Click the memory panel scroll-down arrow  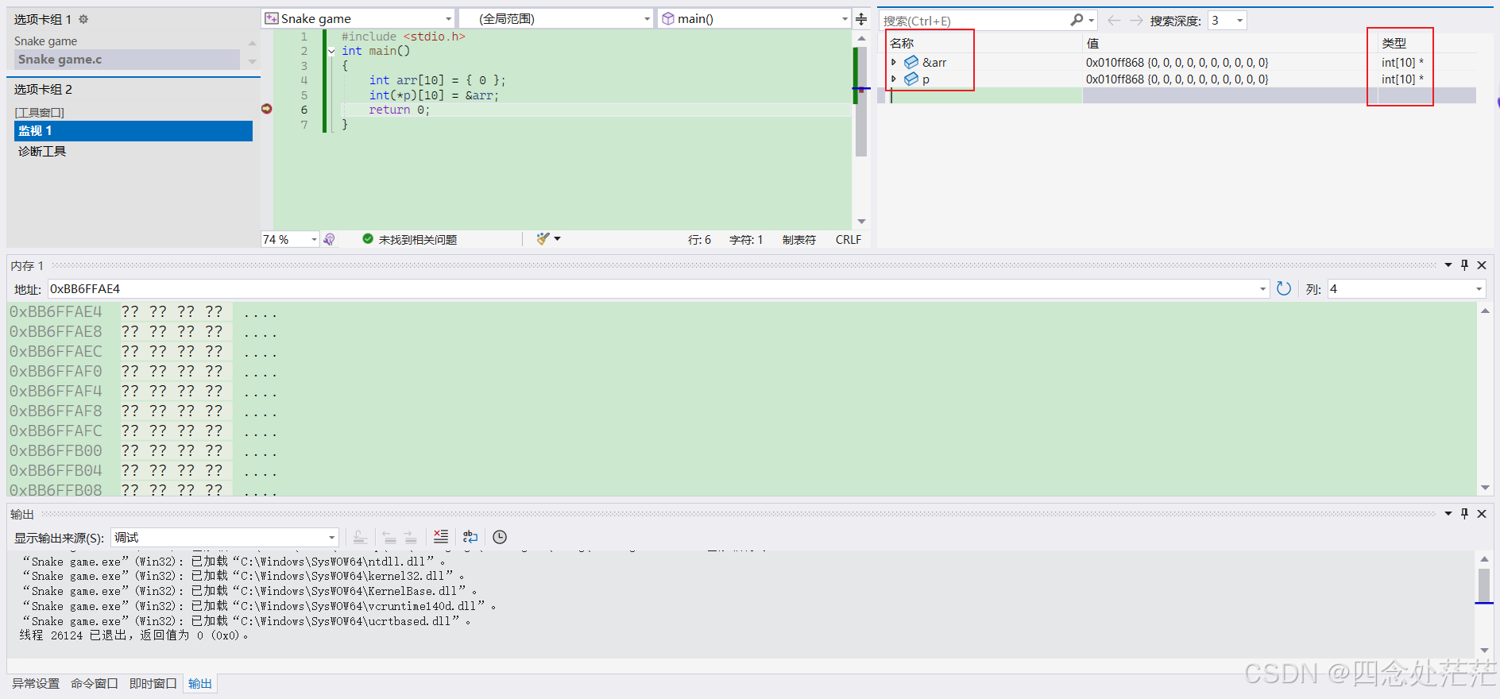(x=1485, y=488)
